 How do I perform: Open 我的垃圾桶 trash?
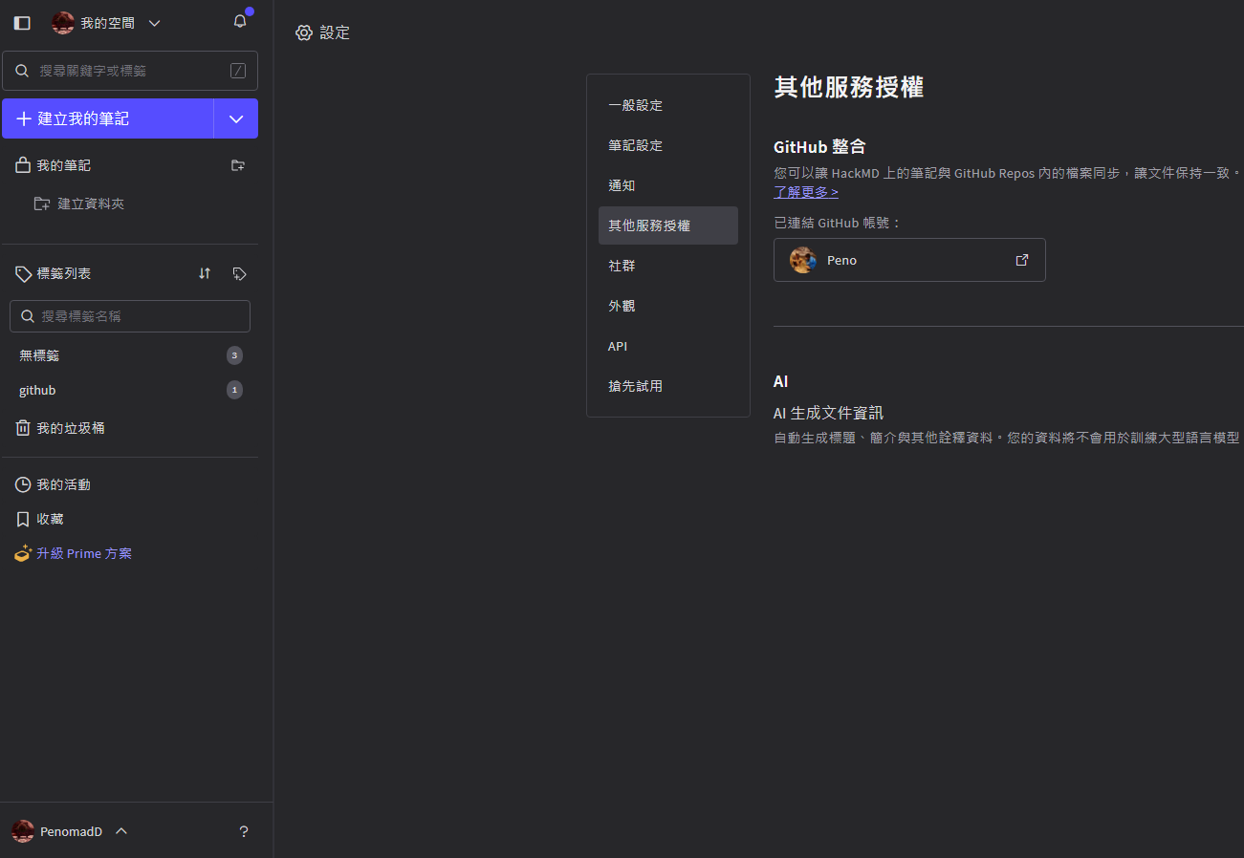60,428
